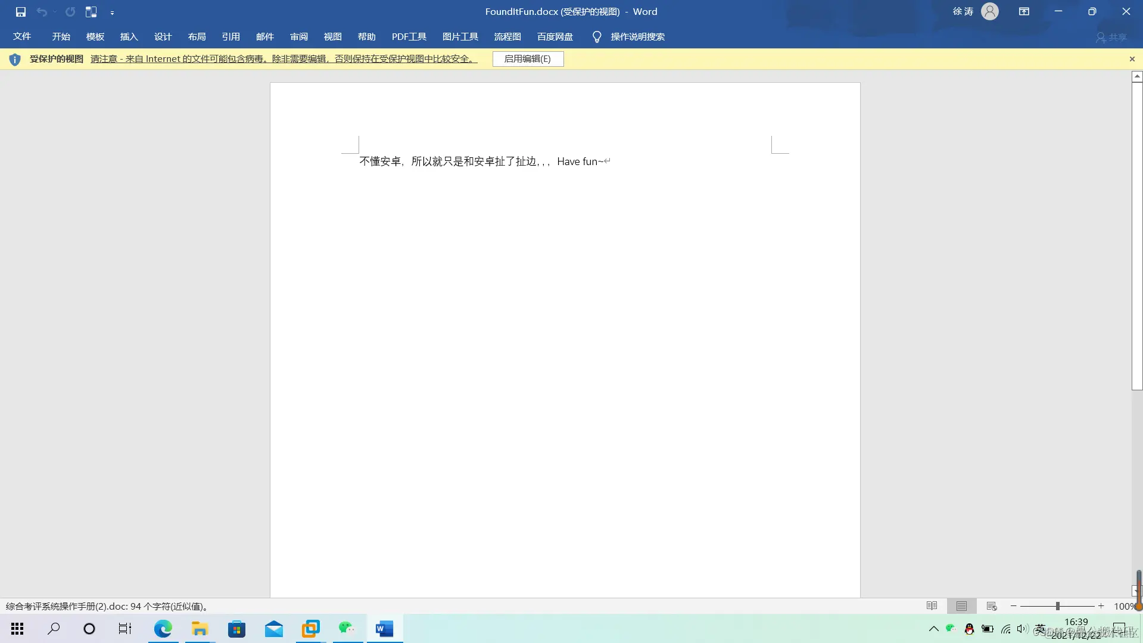Switch to the 设计 ribbon tab
Screen dimensions: 1143x643
click(x=163, y=36)
